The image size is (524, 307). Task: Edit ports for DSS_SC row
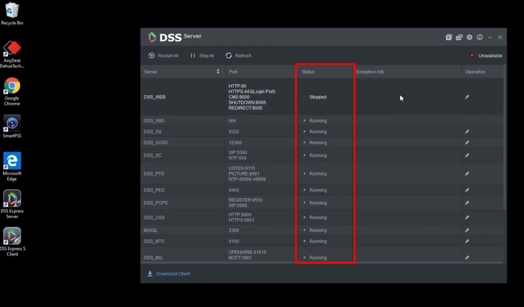(467, 156)
